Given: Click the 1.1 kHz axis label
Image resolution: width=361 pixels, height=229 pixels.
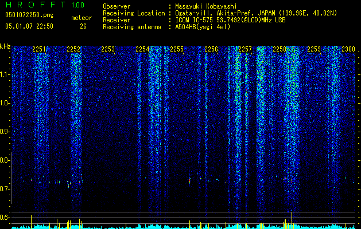Looking at the screenshot, I should coord(5,74).
